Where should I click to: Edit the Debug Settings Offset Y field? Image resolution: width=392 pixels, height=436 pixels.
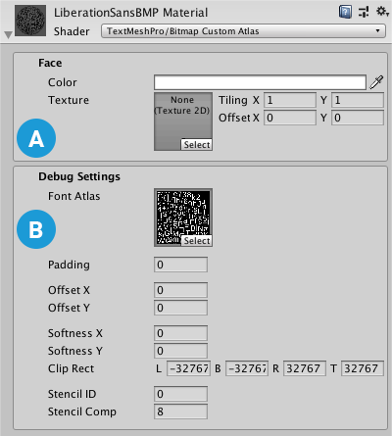coord(180,308)
